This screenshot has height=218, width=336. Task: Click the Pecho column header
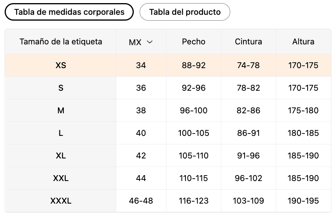click(x=194, y=42)
